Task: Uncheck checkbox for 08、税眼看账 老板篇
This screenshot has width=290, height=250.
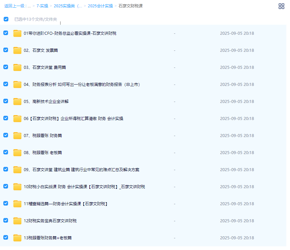Action: coord(6,152)
